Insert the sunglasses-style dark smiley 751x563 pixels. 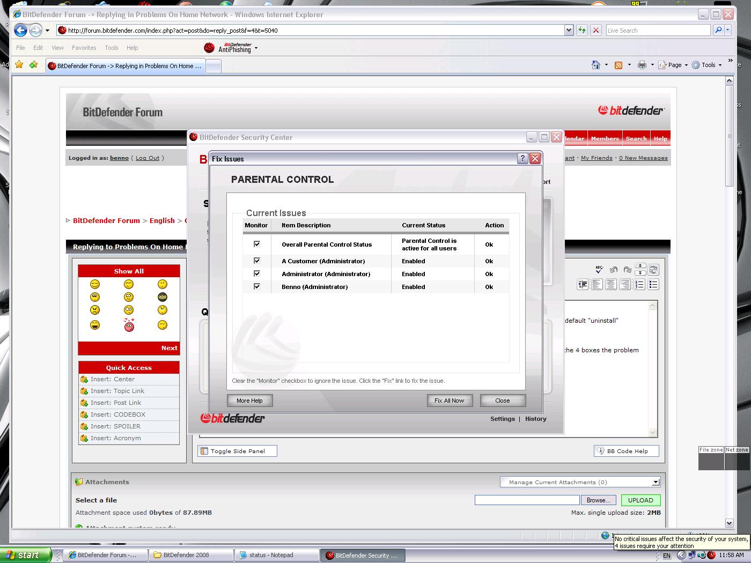click(x=163, y=297)
